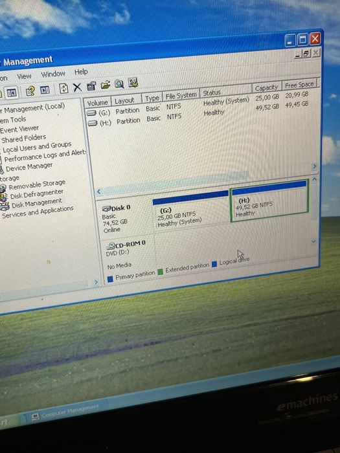Select the (H:) row in the volume list
This screenshot has height=453, width=340.
(x=198, y=113)
